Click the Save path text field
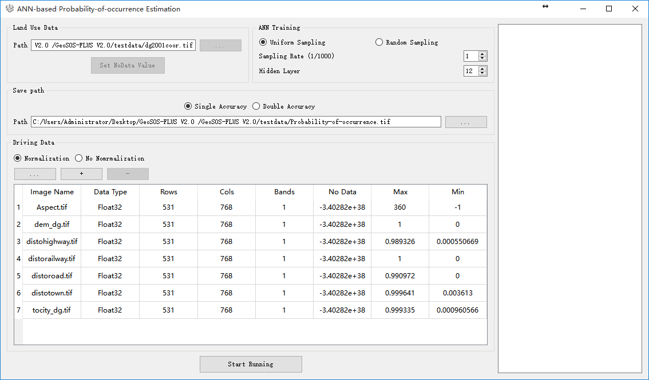The height and width of the screenshot is (380, 649). tap(236, 122)
